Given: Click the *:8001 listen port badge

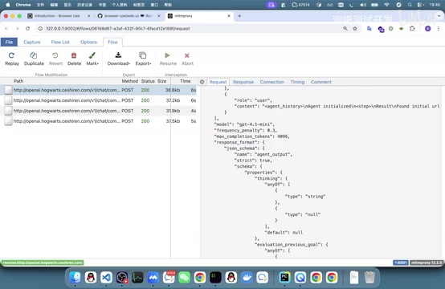Looking at the screenshot, I should [x=401, y=263].
